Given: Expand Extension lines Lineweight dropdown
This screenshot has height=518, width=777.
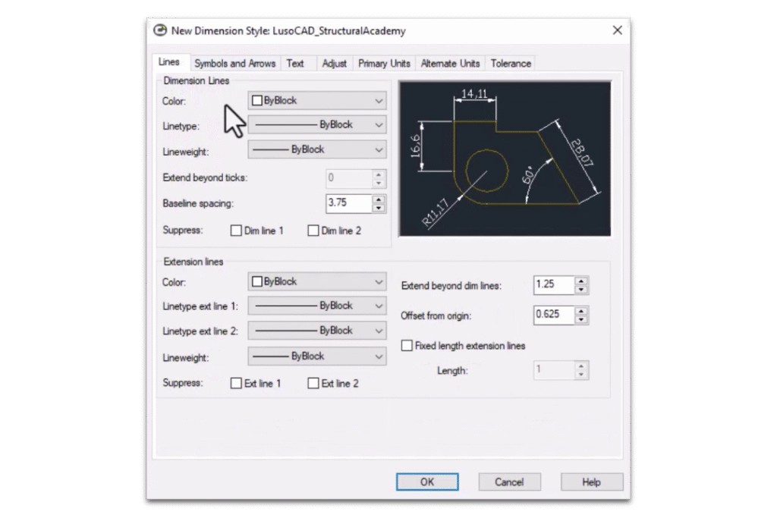Looking at the screenshot, I should click(x=317, y=356).
